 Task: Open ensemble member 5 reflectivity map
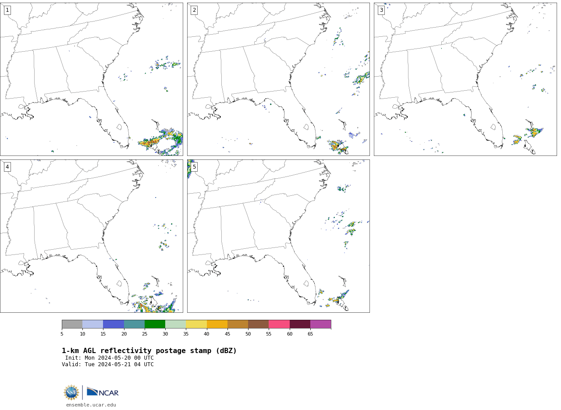[278, 236]
